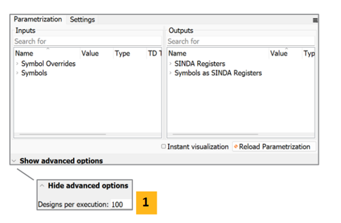Click the Designs per execution field
Viewport: 341px width, 223px height.
[120, 205]
